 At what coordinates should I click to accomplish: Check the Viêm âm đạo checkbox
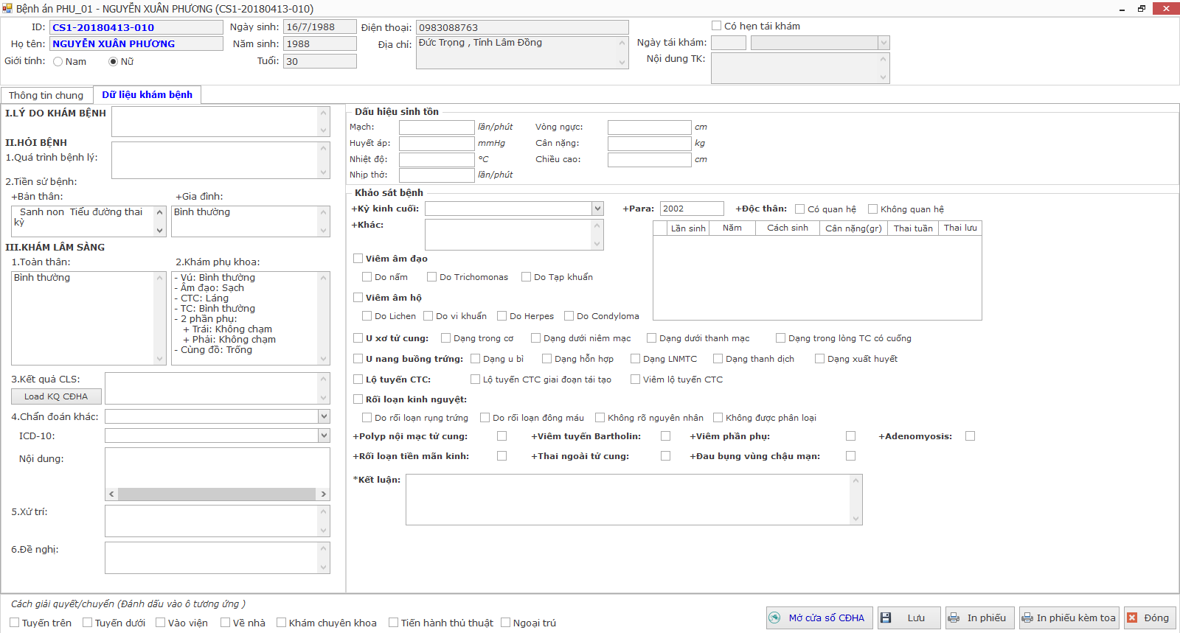tap(358, 258)
